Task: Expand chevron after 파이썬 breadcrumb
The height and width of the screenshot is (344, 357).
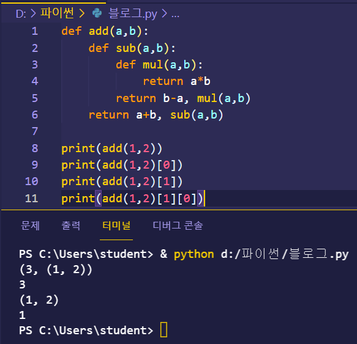Action: pyautogui.click(x=81, y=13)
